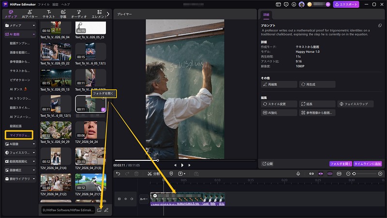Screen dimensions: 387x218
Task: Toggle the link clips icon
Action: 312,174
